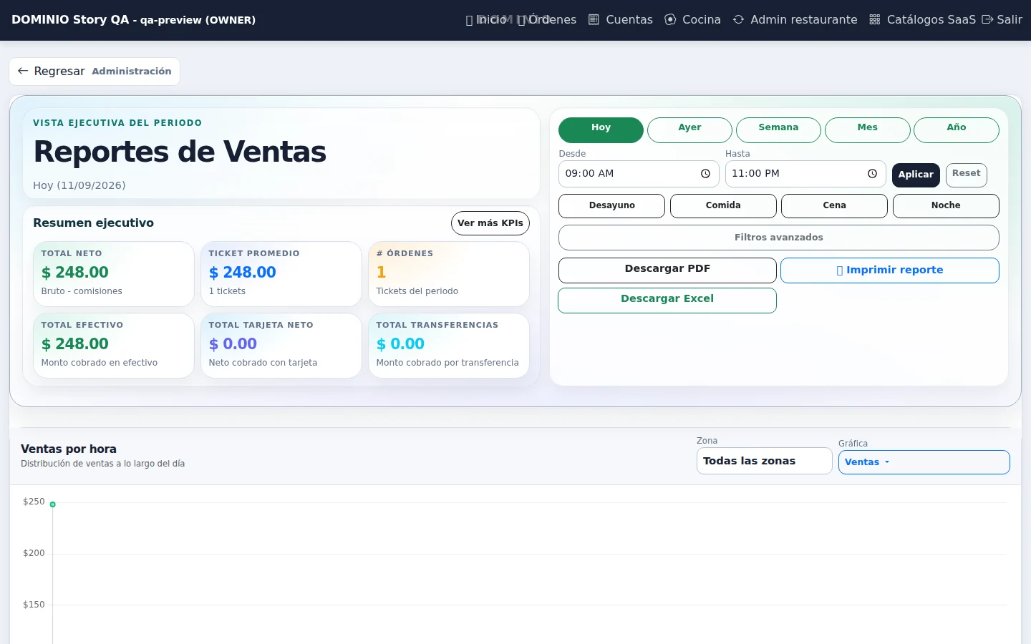Click the back arrow next to Regresar
The image size is (1031, 644).
(x=23, y=71)
